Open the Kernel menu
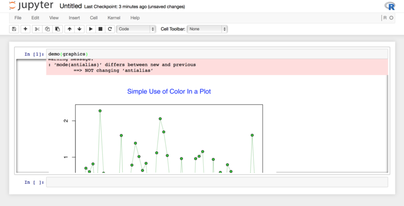The image size is (404, 206). [114, 18]
